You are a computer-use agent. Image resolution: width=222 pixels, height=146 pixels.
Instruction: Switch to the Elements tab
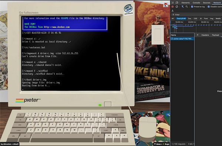coord(185,3)
